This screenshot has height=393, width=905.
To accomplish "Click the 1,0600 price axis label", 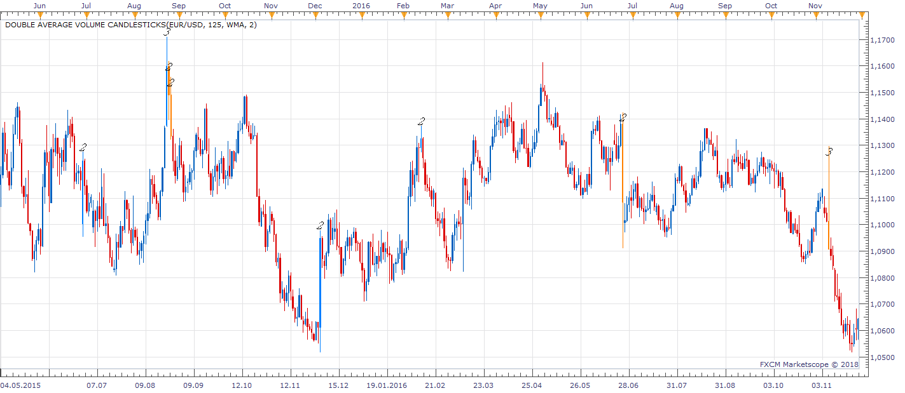I will pyautogui.click(x=881, y=331).
